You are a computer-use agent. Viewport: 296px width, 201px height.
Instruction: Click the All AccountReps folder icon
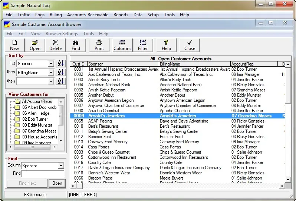tap(17, 101)
